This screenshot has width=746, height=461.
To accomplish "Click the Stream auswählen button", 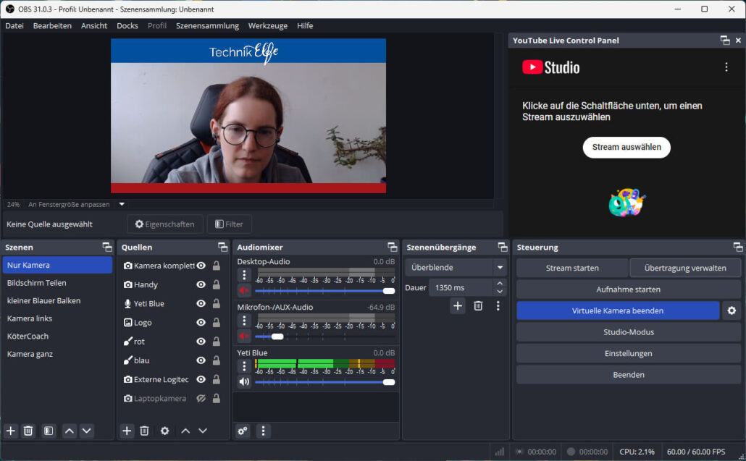I will pos(626,147).
